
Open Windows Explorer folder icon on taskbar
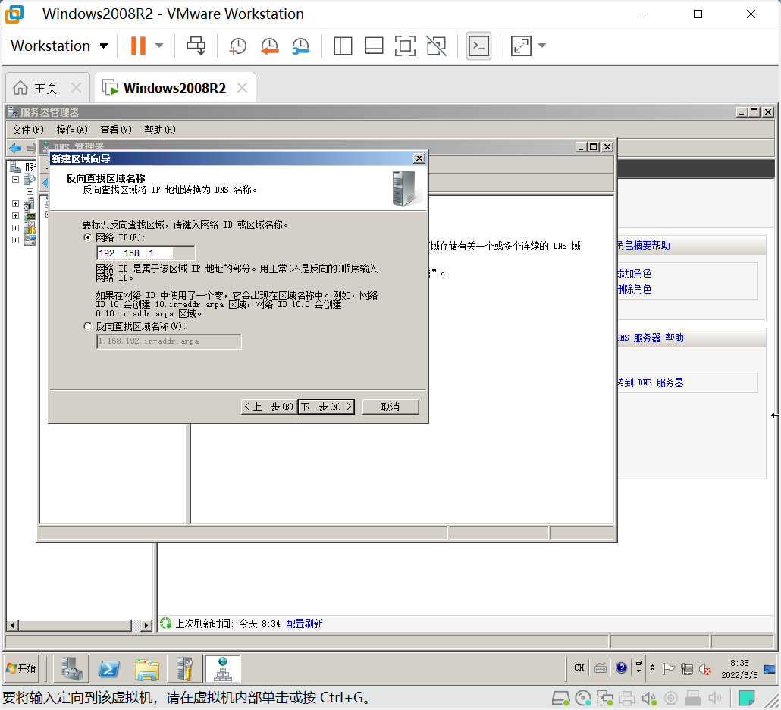147,668
